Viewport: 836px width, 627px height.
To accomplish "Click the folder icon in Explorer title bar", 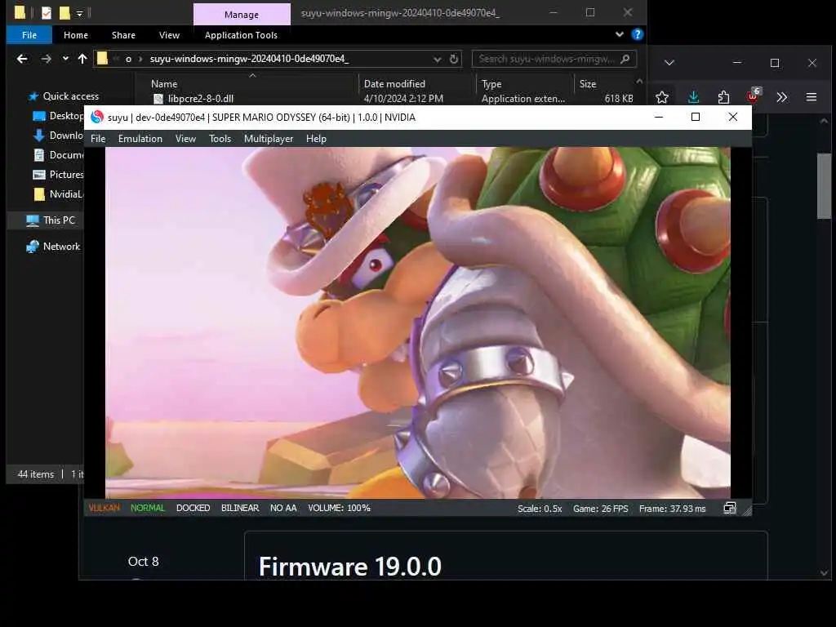I will click(x=20, y=12).
